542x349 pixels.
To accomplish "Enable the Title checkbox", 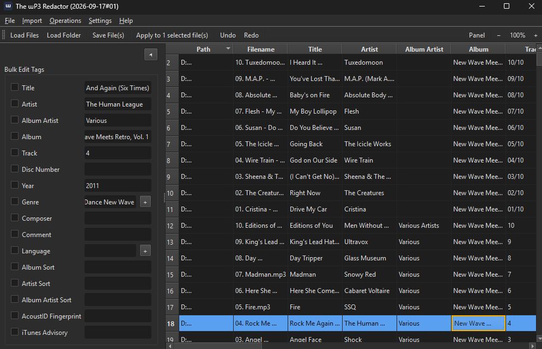I will click(15, 87).
